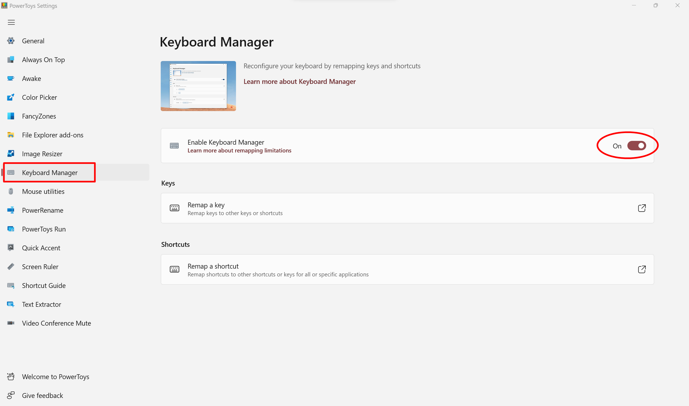Switch to the General settings section
689x406 pixels.
33,41
